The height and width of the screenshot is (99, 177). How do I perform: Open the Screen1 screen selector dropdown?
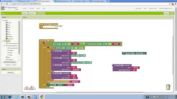pyautogui.click(x=25, y=13)
